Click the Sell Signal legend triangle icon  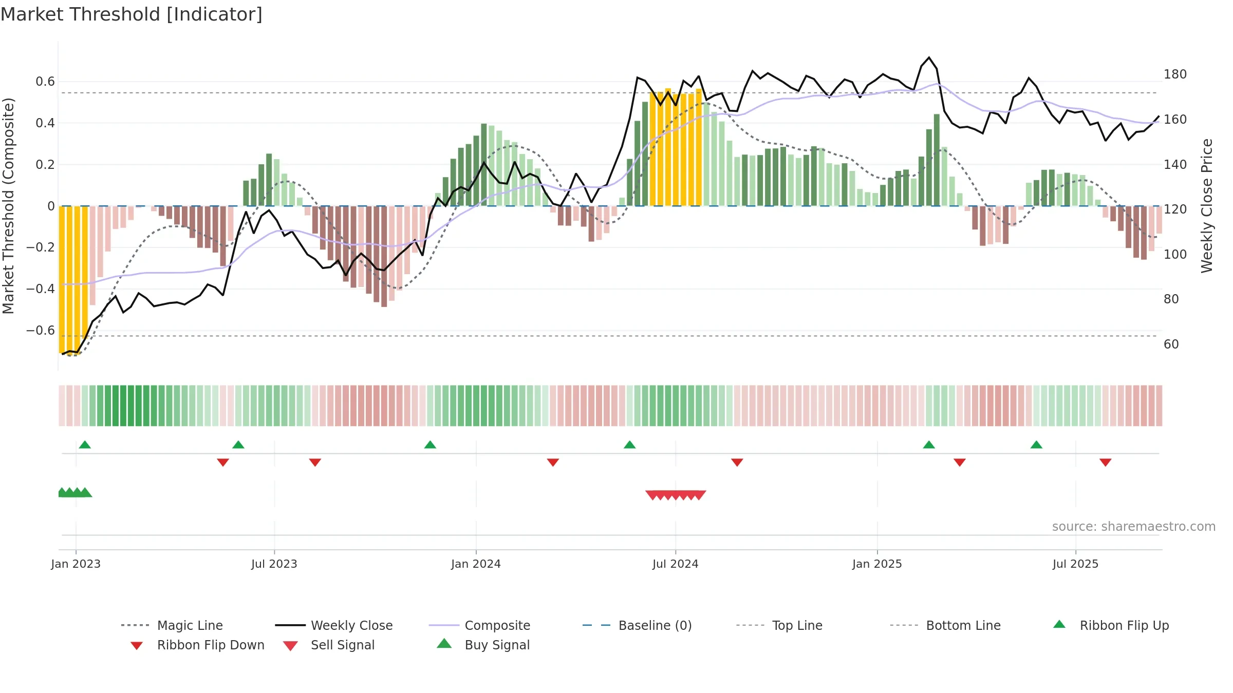pos(290,646)
